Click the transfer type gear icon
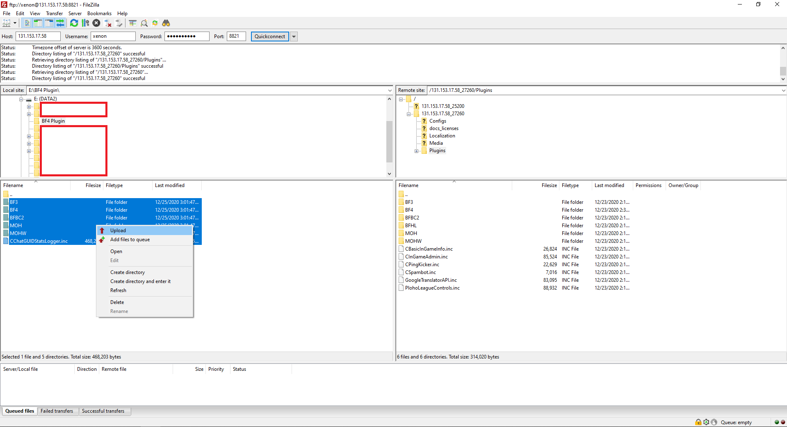 tap(706, 422)
